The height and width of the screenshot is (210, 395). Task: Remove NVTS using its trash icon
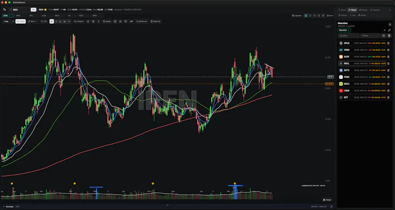tap(388, 70)
